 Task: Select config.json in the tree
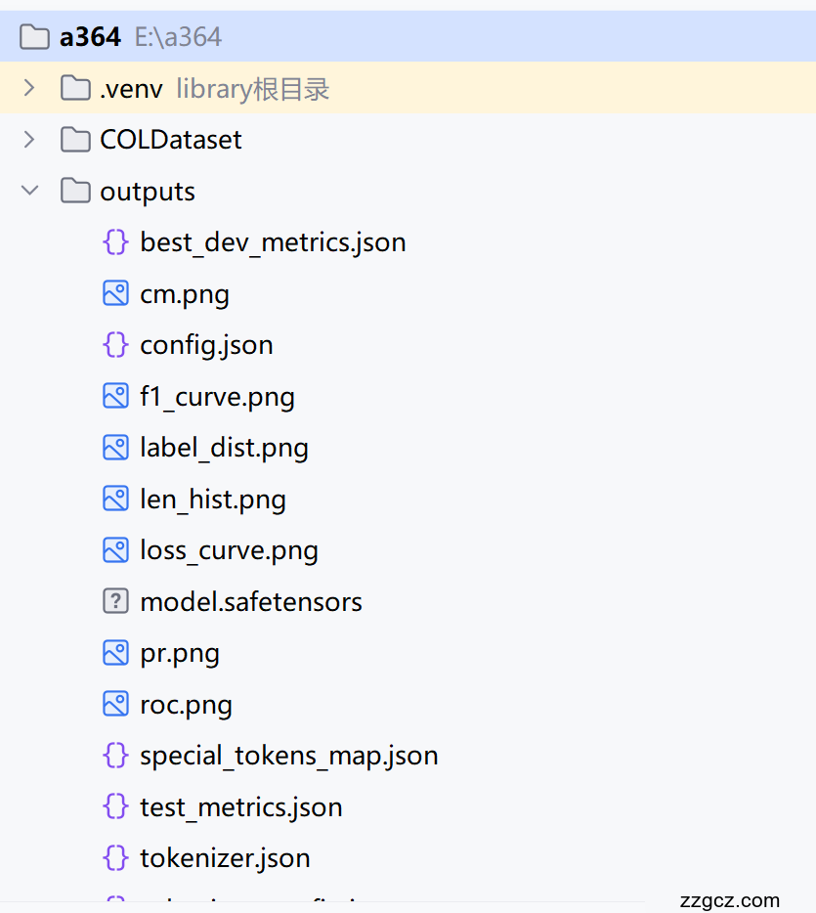206,345
